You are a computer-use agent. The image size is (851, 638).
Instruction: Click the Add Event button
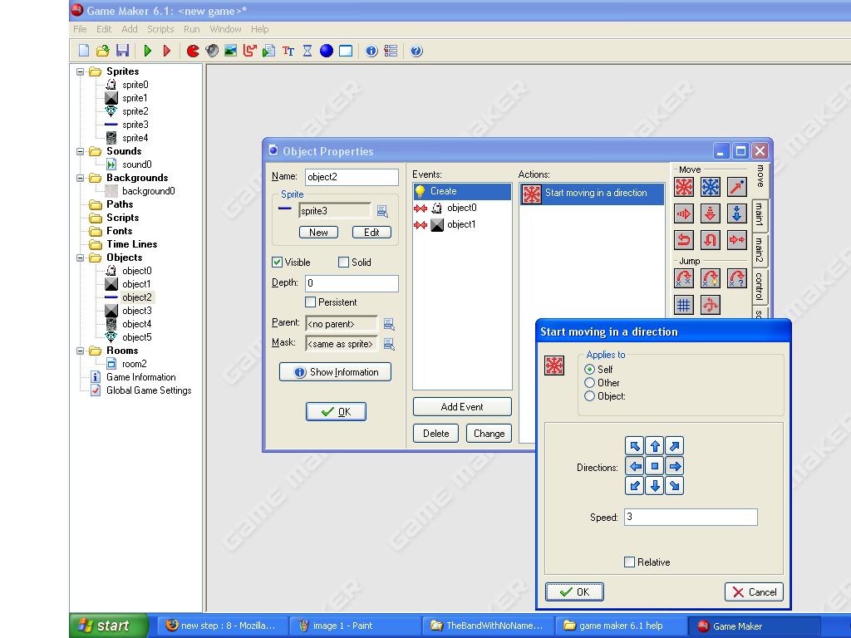click(x=462, y=407)
